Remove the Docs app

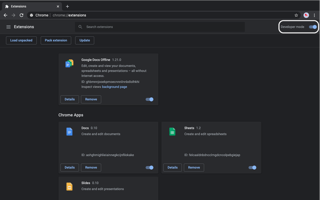[91, 167]
